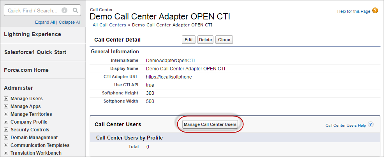Open Domain Management setup item
The height and width of the screenshot is (157, 384).
point(34,138)
